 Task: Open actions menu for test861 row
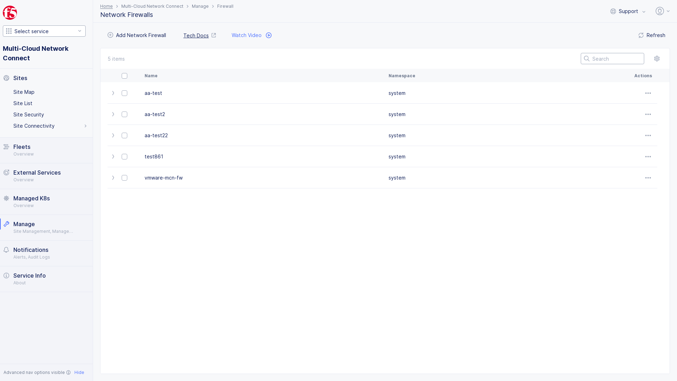(648, 157)
